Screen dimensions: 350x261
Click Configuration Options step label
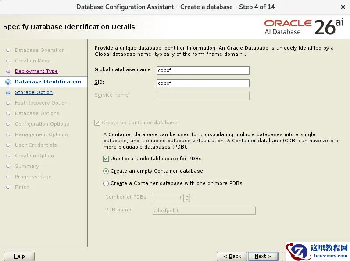(42, 124)
